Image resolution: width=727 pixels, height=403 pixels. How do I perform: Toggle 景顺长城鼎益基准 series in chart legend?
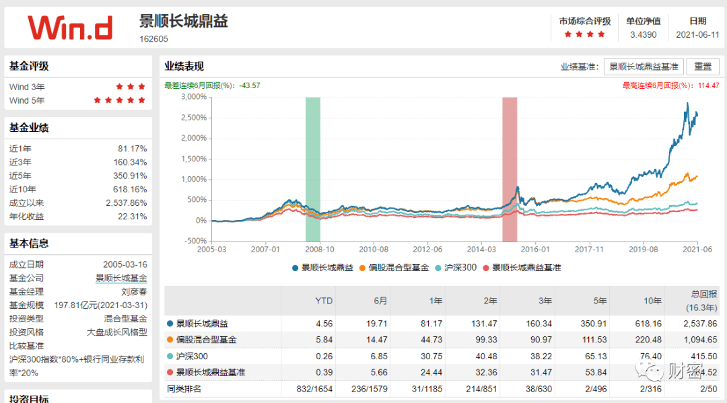[522, 268]
